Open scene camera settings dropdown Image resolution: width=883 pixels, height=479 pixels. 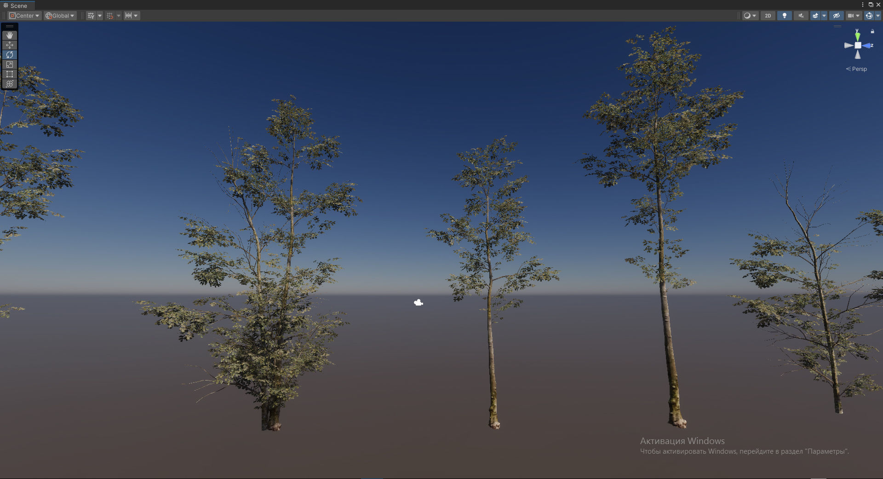pos(854,16)
